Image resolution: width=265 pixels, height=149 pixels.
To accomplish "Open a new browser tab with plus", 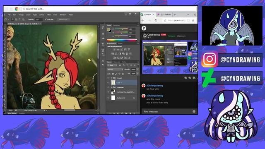I will 175,15.
